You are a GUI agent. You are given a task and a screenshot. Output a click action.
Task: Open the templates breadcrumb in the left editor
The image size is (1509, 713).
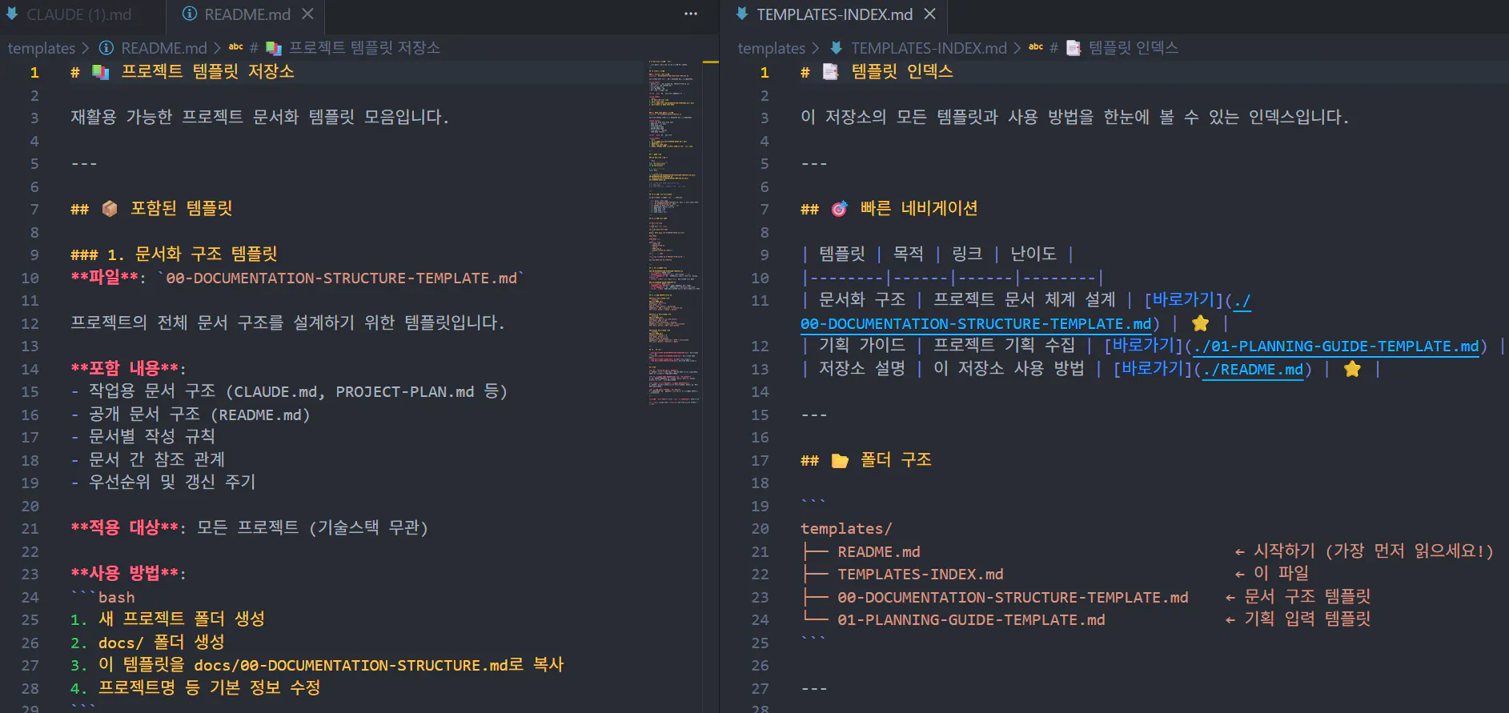click(x=42, y=48)
